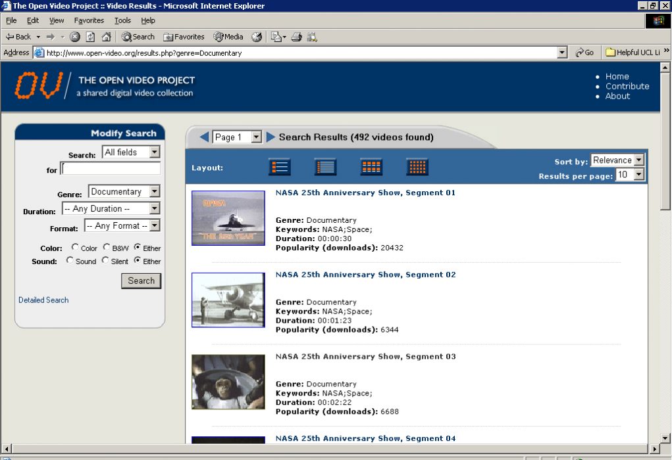Open the Detailed Search link
This screenshot has width=672, height=460.
coord(43,300)
